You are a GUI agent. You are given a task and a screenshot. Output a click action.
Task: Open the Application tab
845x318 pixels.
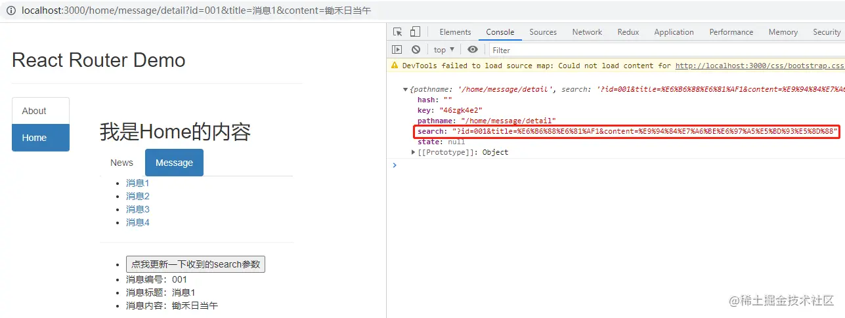(674, 32)
